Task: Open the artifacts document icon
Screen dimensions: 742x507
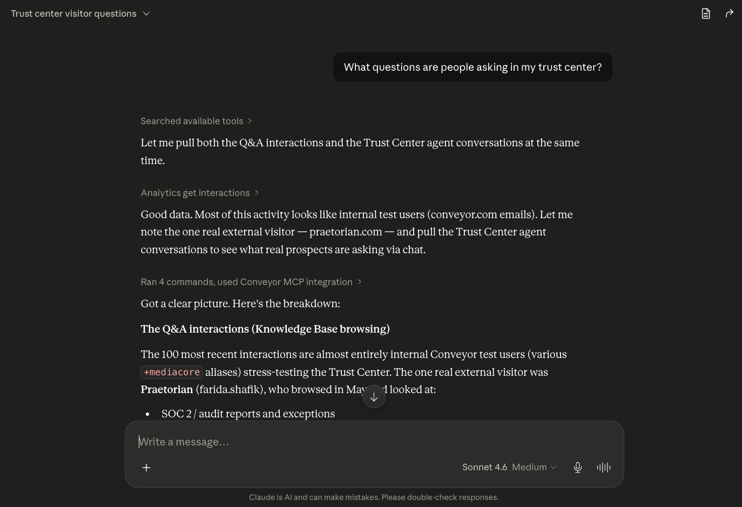Action: point(706,13)
